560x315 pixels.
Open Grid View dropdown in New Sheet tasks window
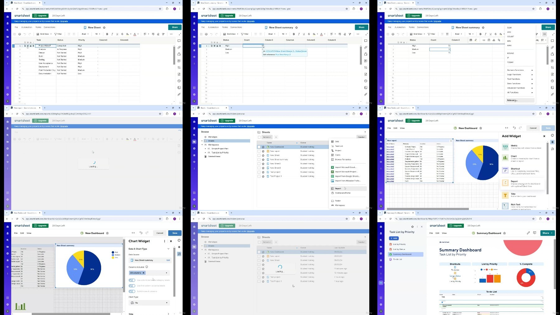(44, 34)
